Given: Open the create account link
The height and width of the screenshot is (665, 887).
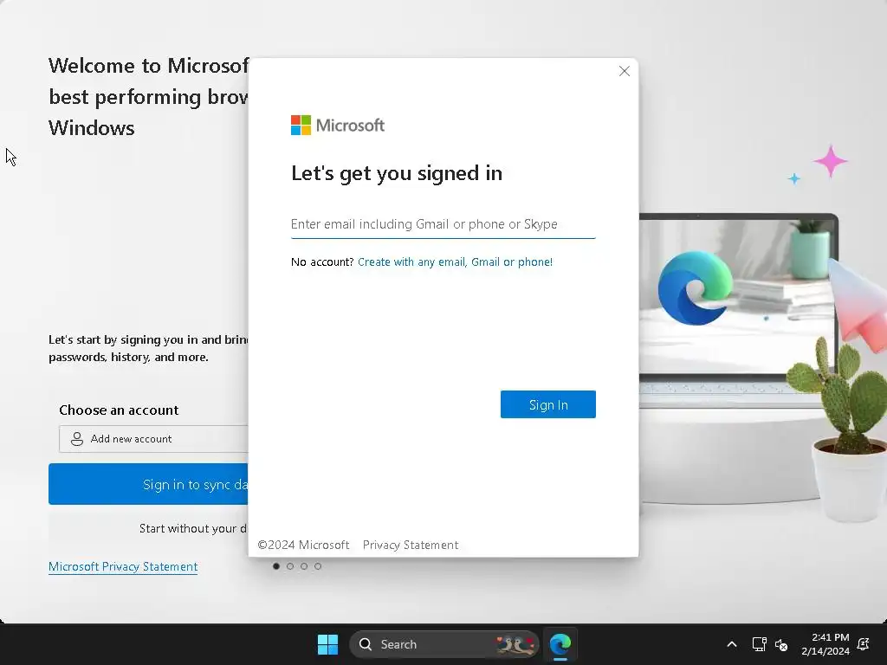Looking at the screenshot, I should (x=455, y=261).
